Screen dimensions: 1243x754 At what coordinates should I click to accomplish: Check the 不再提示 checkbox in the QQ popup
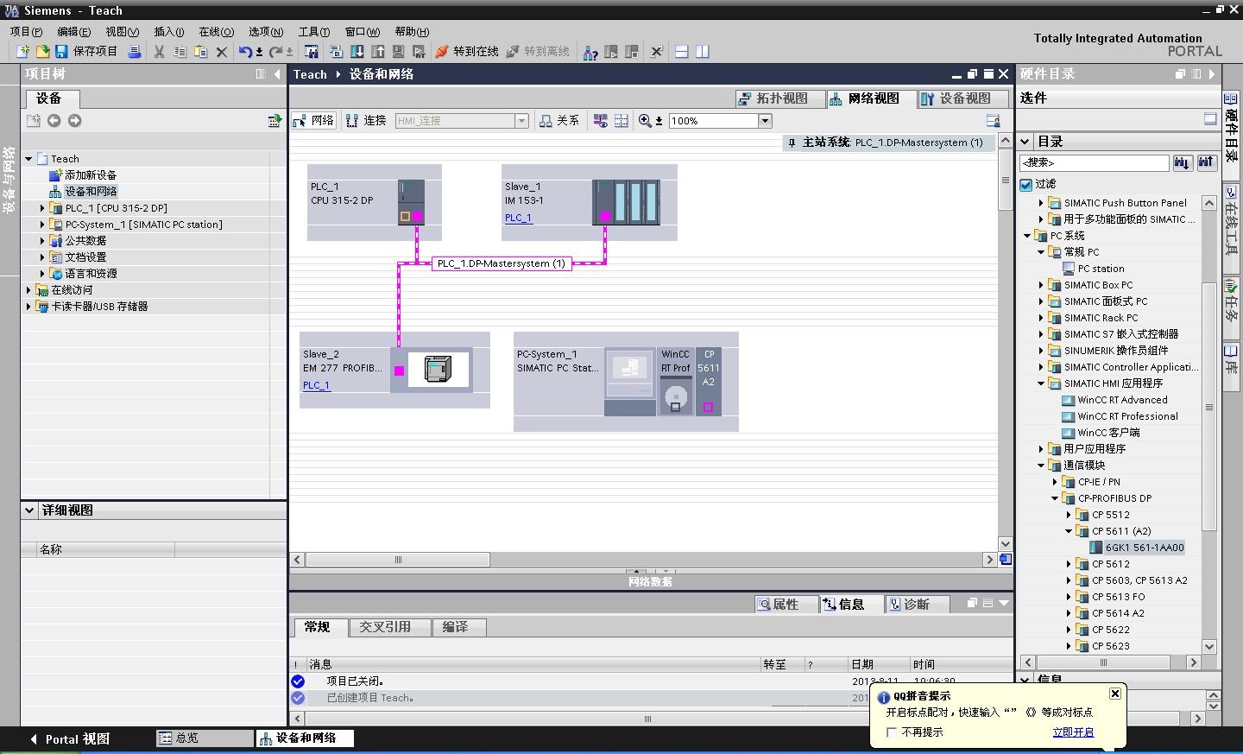click(892, 732)
